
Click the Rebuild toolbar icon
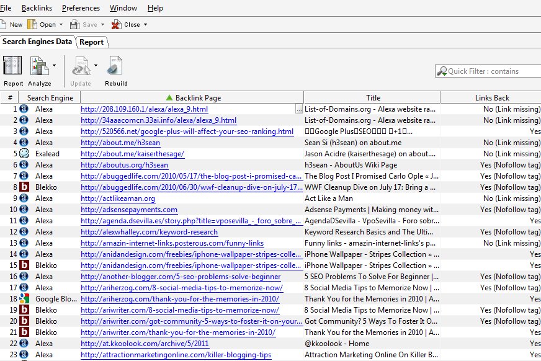116,66
